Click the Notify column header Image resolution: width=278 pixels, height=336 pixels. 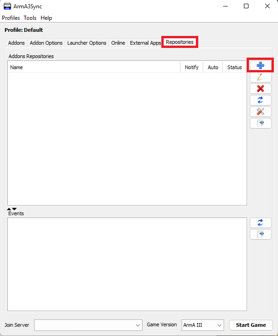point(192,67)
